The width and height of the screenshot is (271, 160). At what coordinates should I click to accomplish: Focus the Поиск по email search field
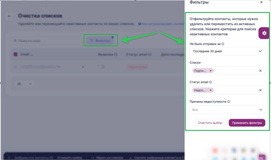click(x=47, y=41)
